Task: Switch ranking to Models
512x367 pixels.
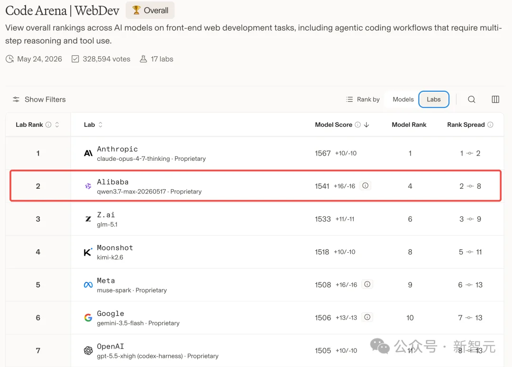Action: click(x=403, y=99)
